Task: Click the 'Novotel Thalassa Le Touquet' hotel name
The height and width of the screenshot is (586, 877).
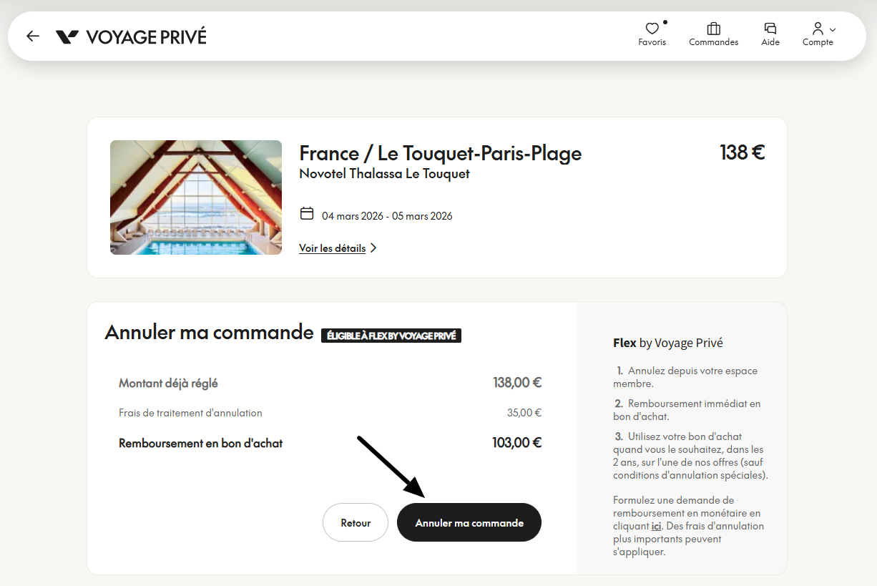Action: tap(384, 174)
